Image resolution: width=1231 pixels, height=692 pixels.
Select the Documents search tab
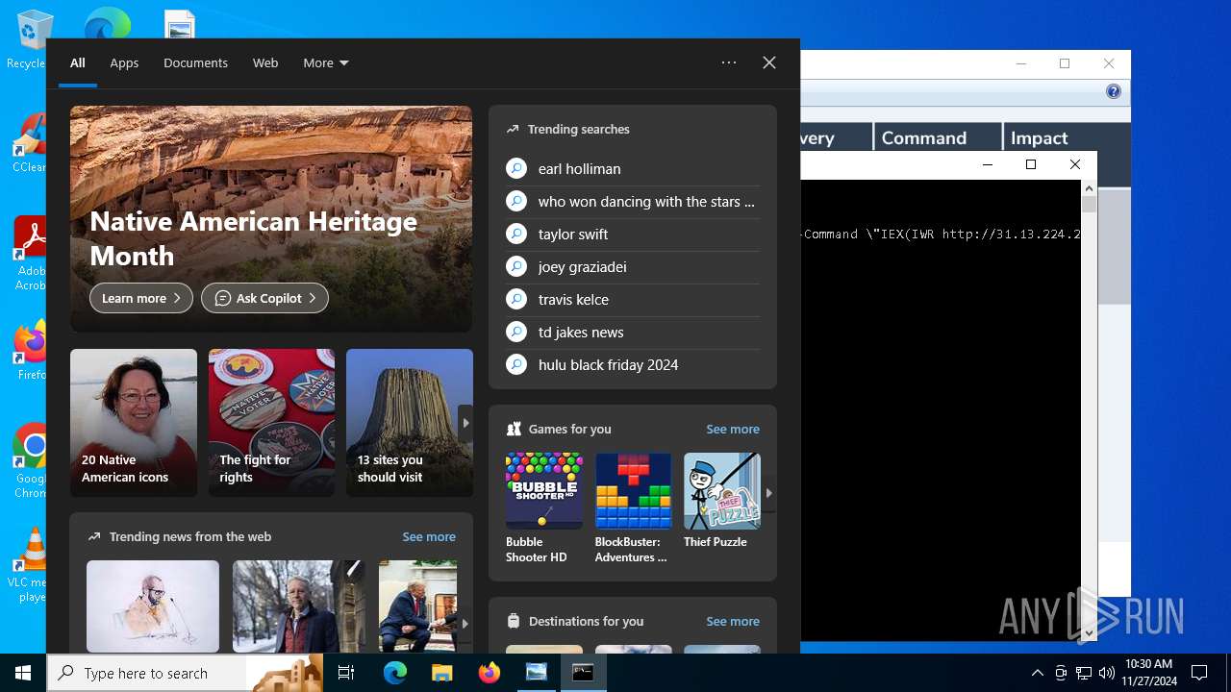click(x=195, y=62)
